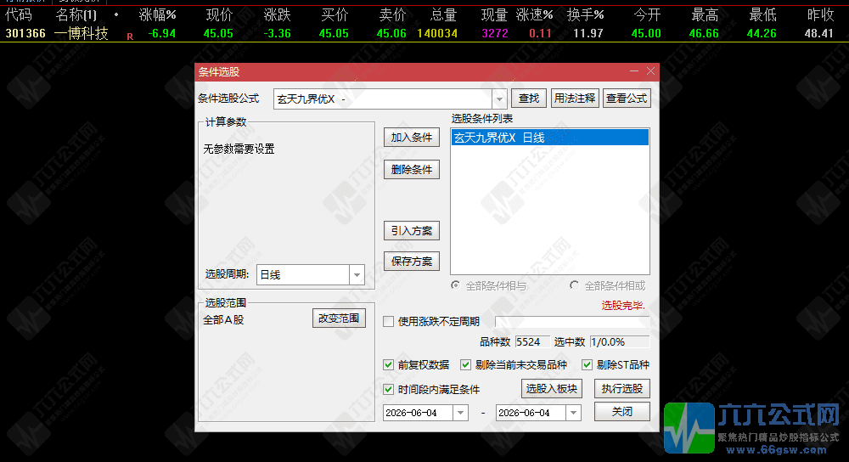The width and height of the screenshot is (849, 462).
Task: Open 用法注释 usage notes
Action: 575,98
